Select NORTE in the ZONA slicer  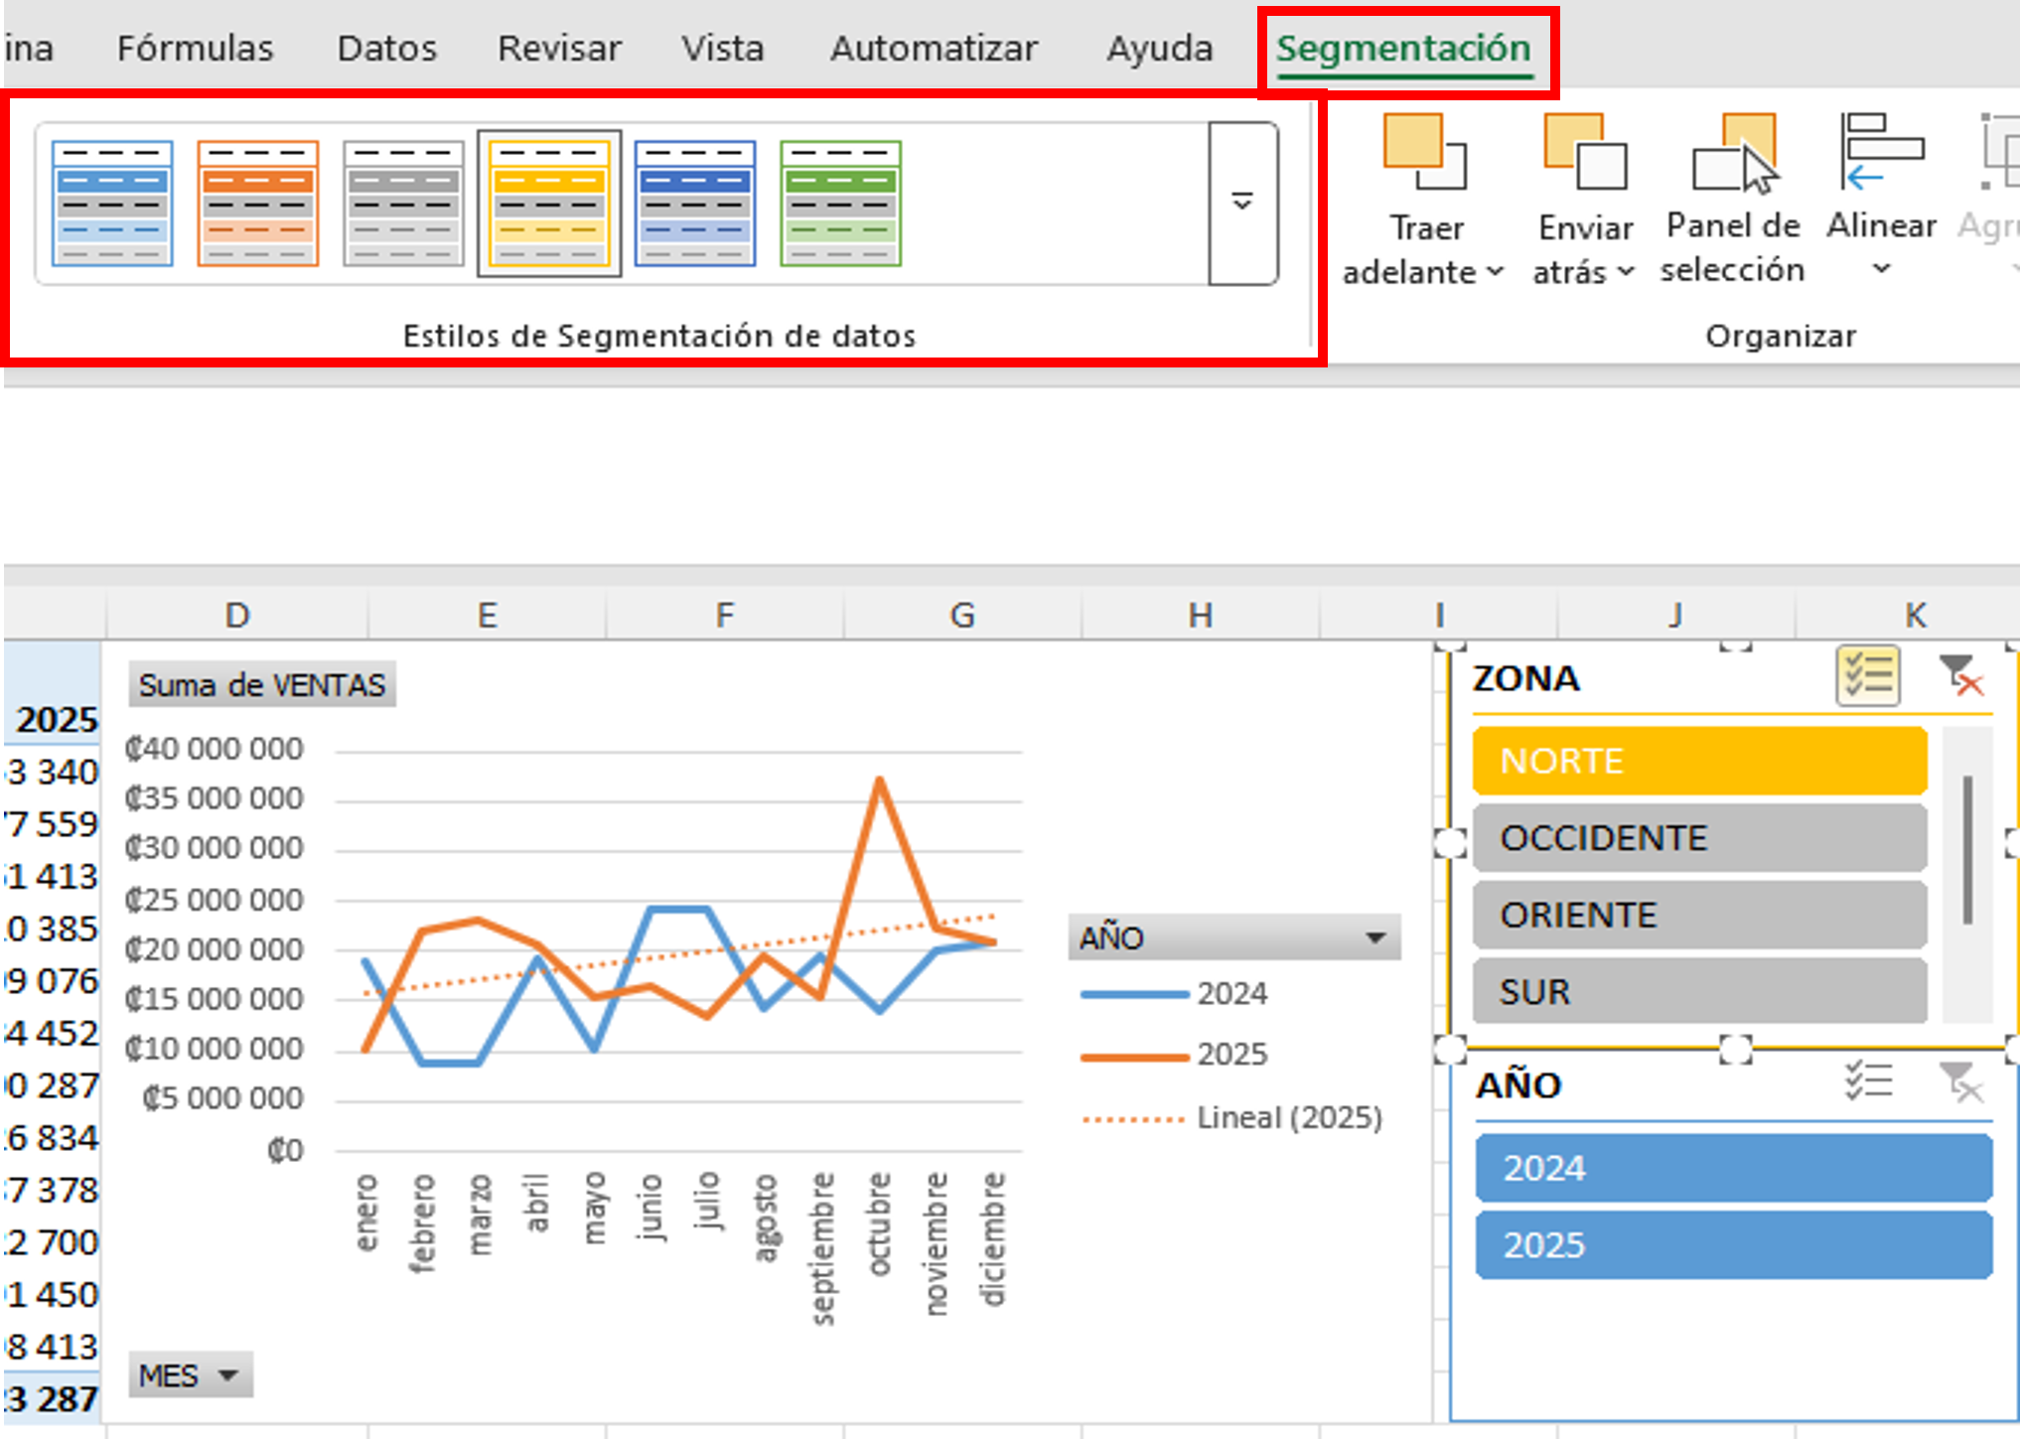[x=1699, y=761]
